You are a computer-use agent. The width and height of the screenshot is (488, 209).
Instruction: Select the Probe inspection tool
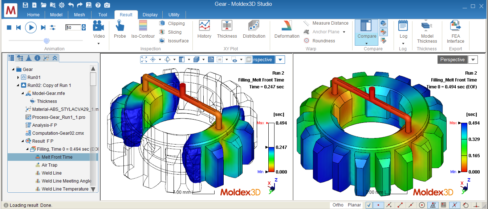click(120, 29)
